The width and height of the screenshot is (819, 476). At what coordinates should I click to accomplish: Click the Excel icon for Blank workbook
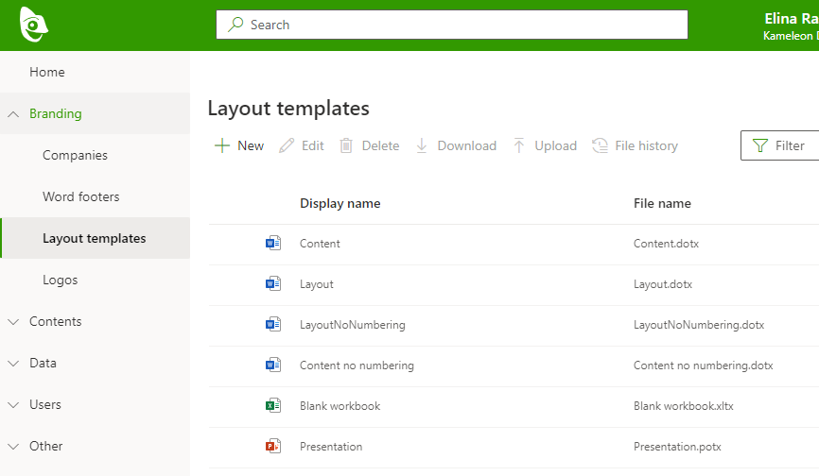273,406
